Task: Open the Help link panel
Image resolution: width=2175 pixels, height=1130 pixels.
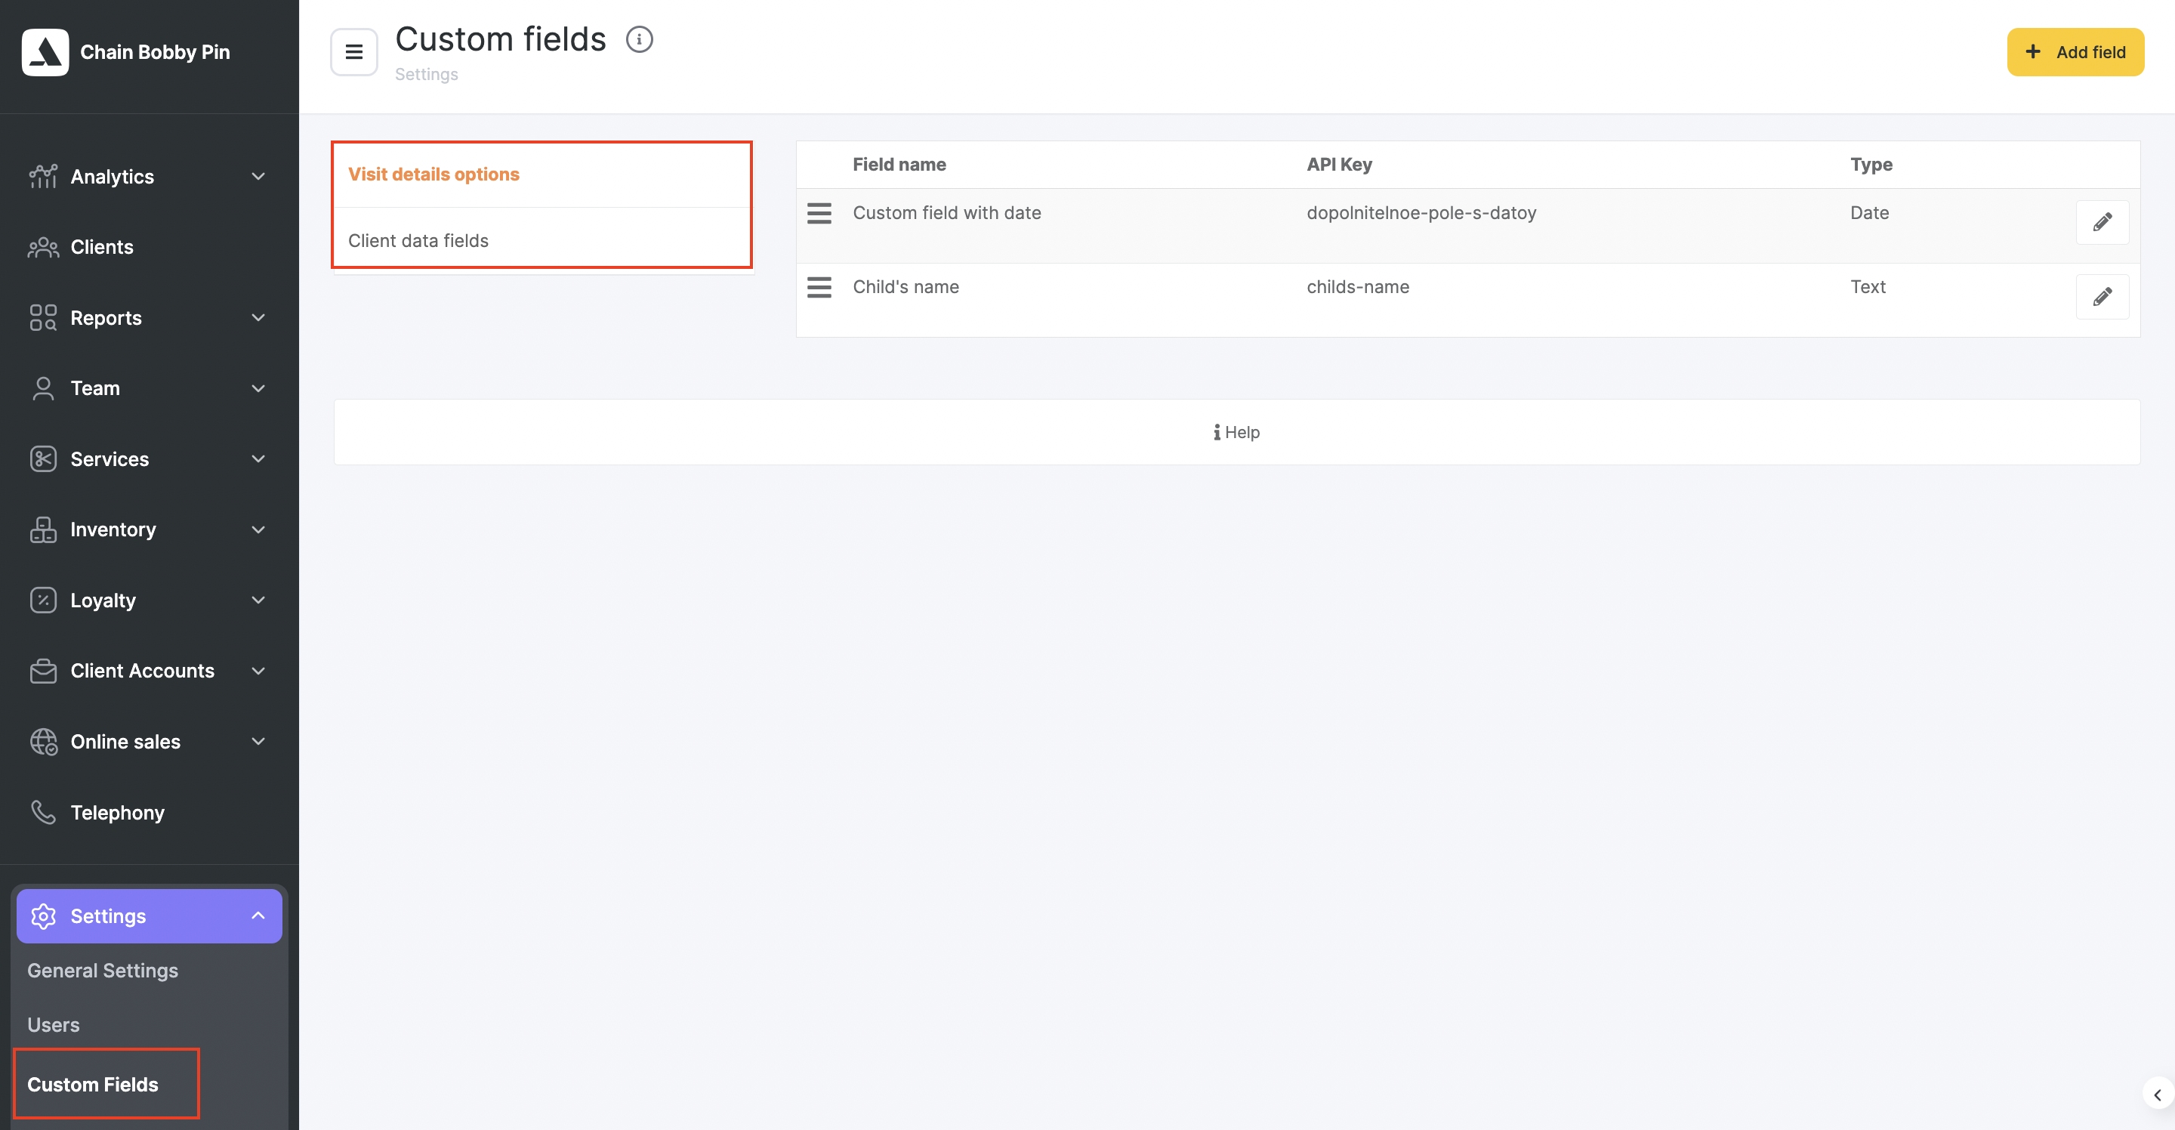Action: pyautogui.click(x=1236, y=432)
